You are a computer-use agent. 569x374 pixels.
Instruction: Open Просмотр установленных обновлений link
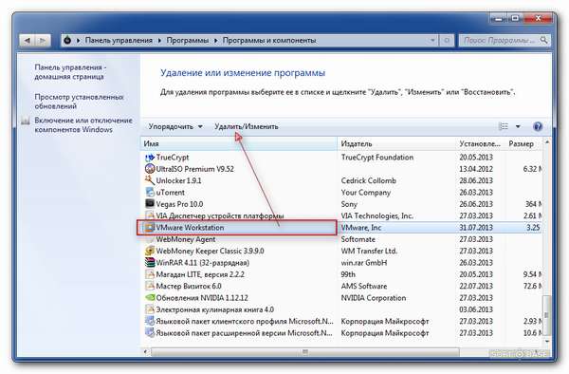(79, 102)
